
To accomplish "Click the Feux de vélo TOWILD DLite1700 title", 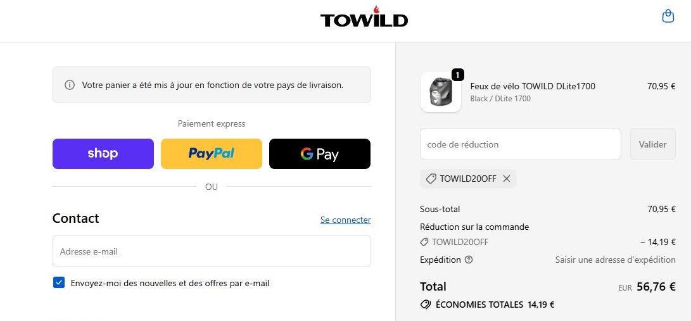I will (x=533, y=86).
